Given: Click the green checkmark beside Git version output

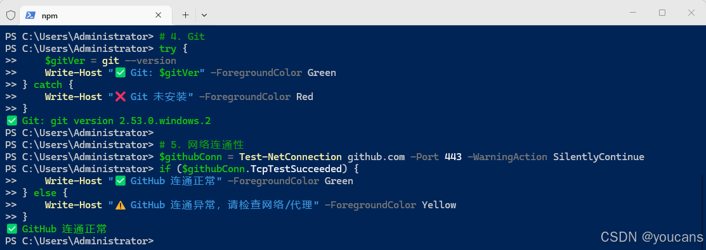Looking at the screenshot, I should pos(12,121).
